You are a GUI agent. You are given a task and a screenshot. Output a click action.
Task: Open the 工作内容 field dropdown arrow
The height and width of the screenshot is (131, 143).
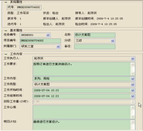[133, 79]
